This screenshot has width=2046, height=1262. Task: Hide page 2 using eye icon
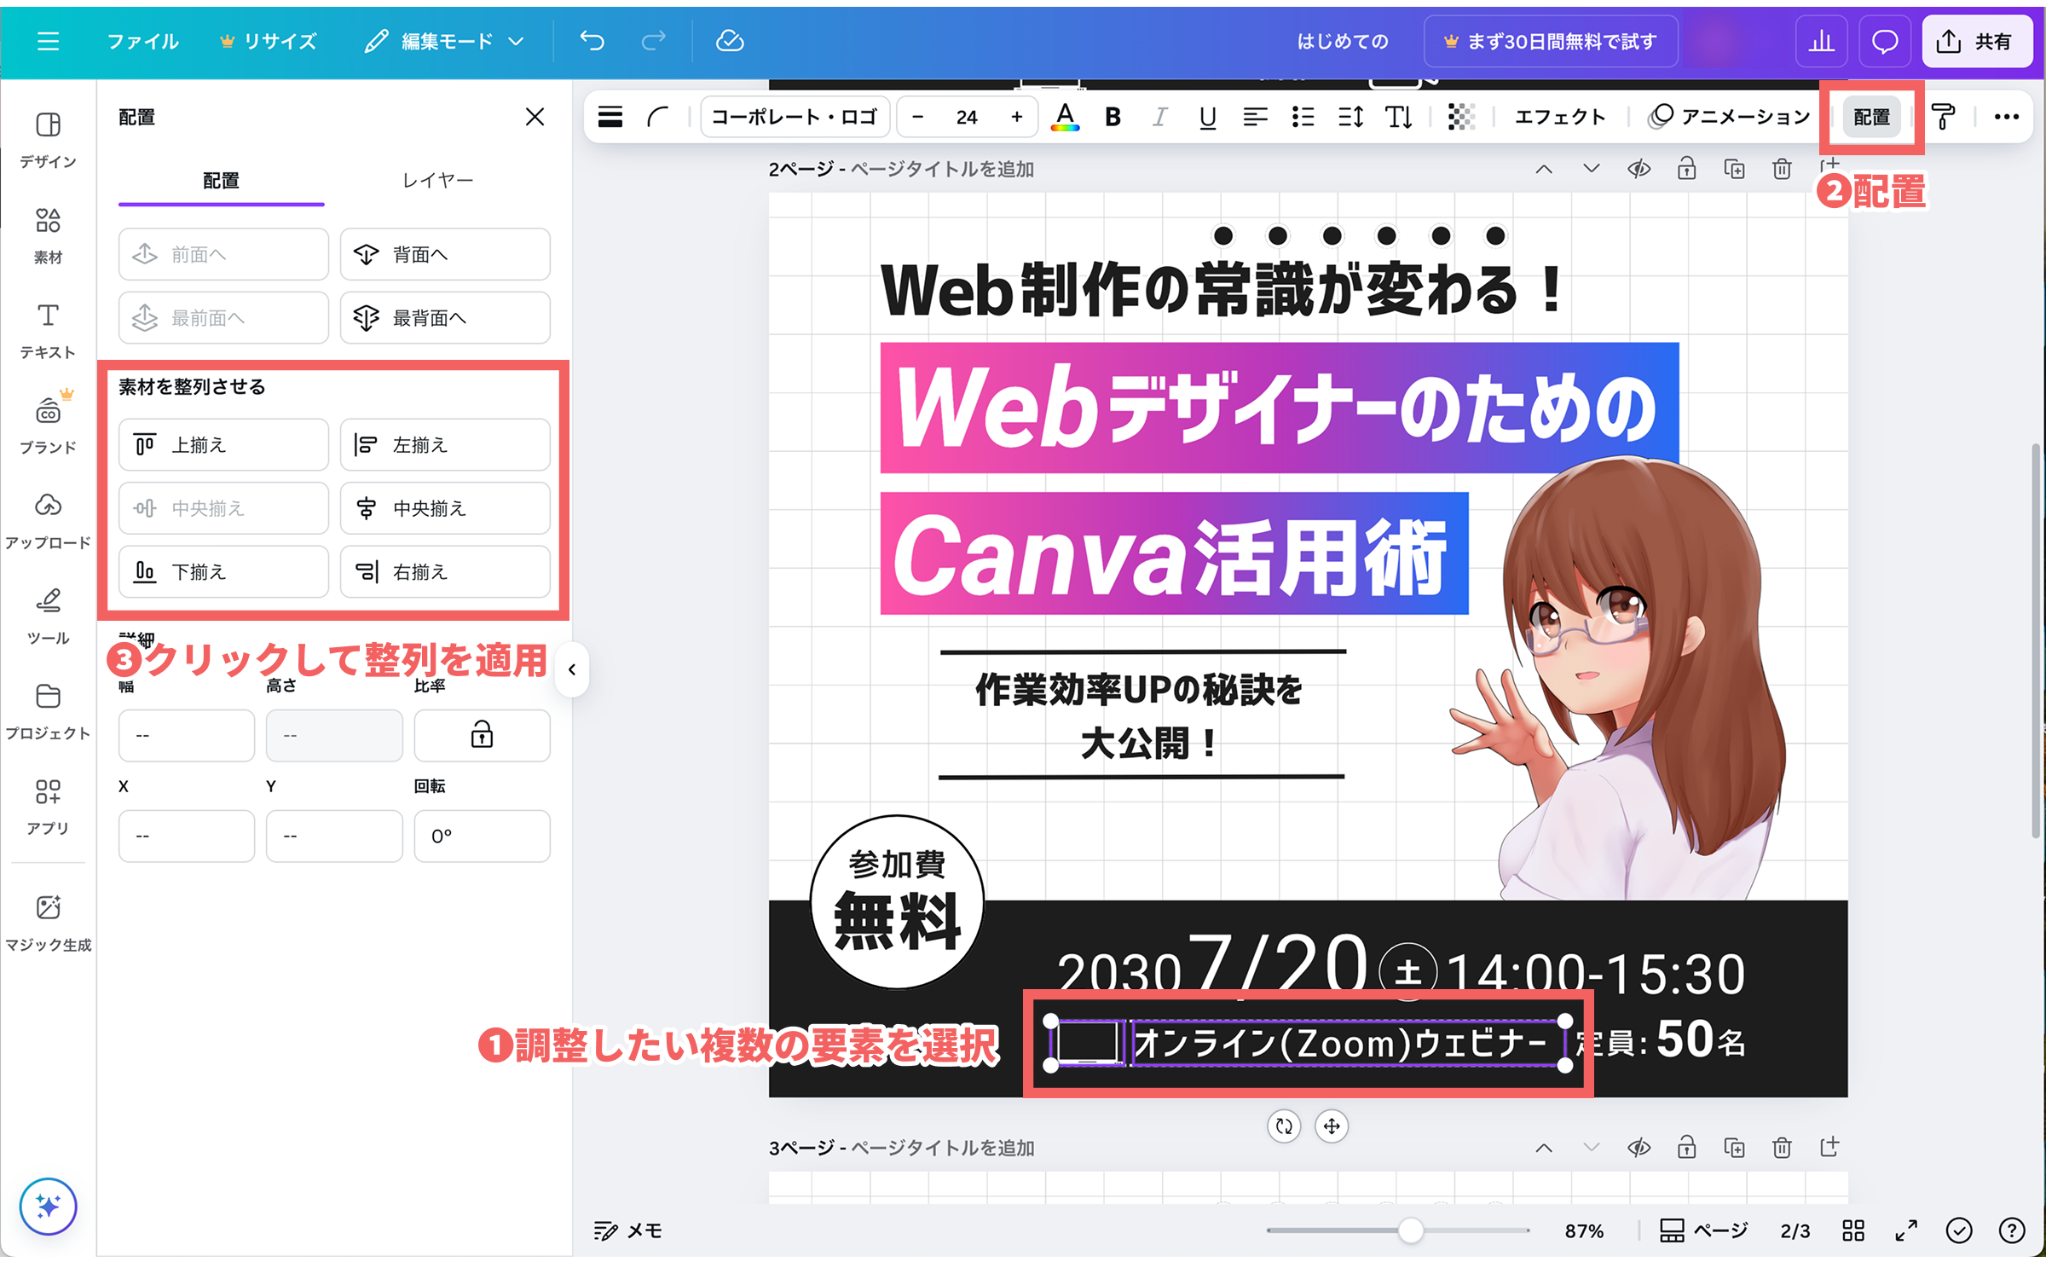click(x=1639, y=169)
